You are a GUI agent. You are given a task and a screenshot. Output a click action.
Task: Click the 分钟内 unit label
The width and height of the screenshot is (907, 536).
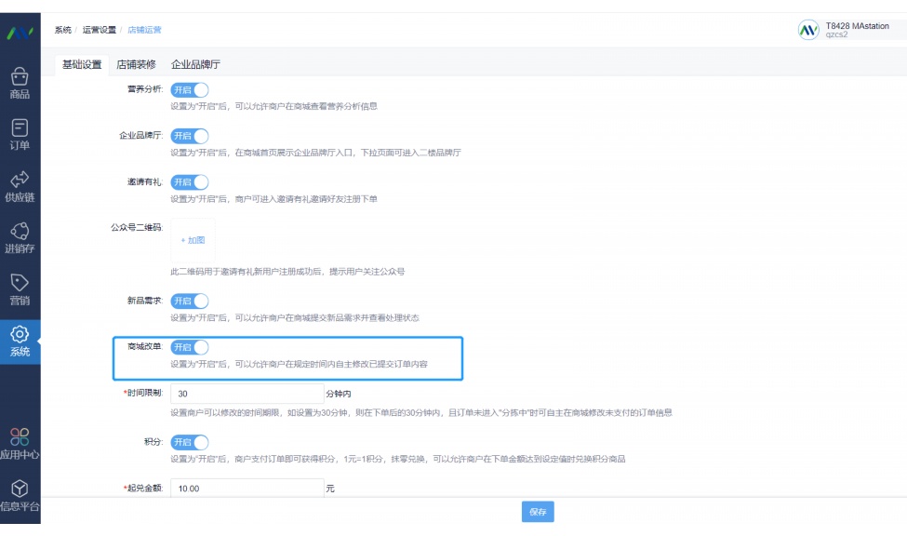(339, 394)
